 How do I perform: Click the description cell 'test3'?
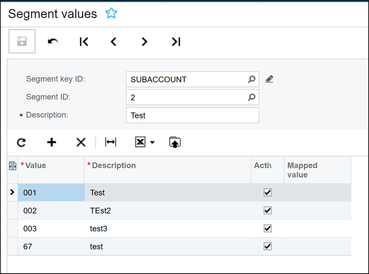pyautogui.click(x=168, y=228)
